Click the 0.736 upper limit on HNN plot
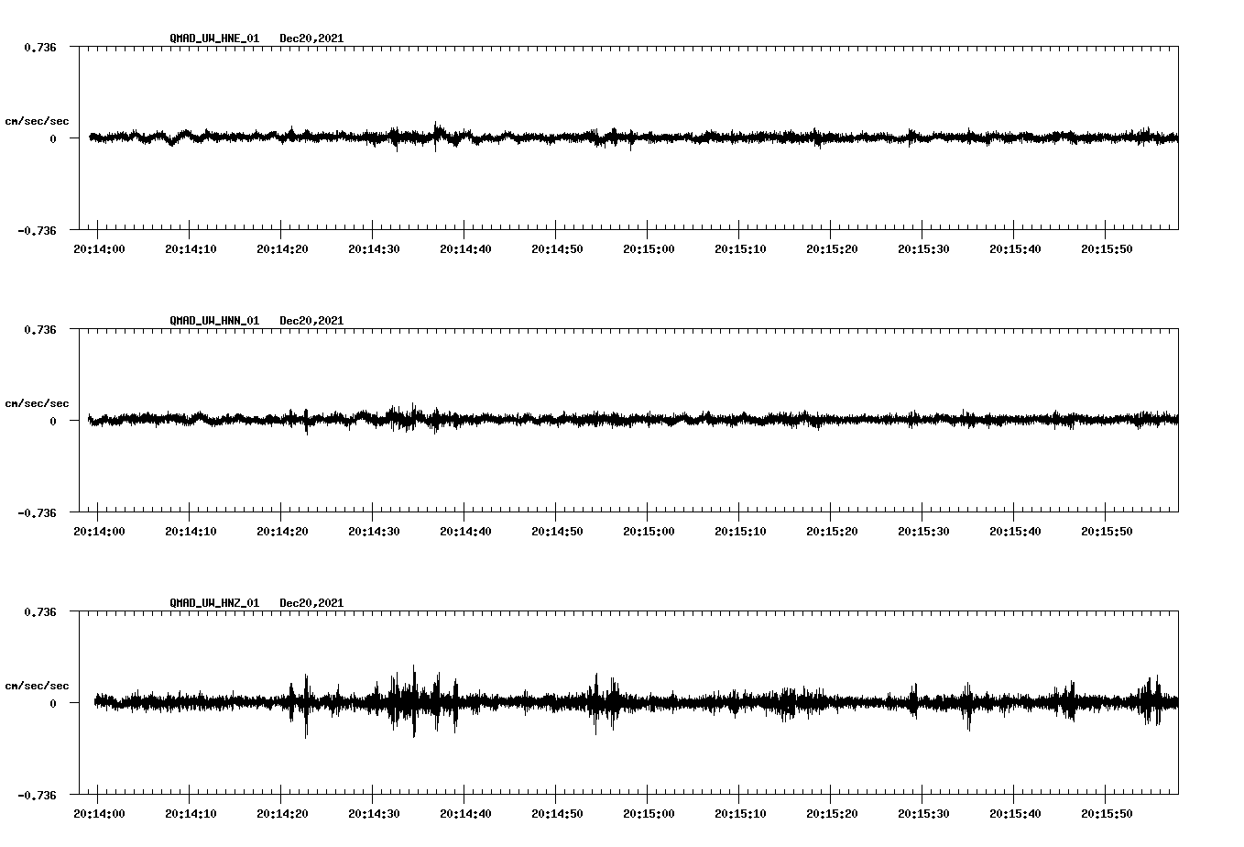Image resolution: width=1244 pixels, height=847 pixels. (39, 329)
